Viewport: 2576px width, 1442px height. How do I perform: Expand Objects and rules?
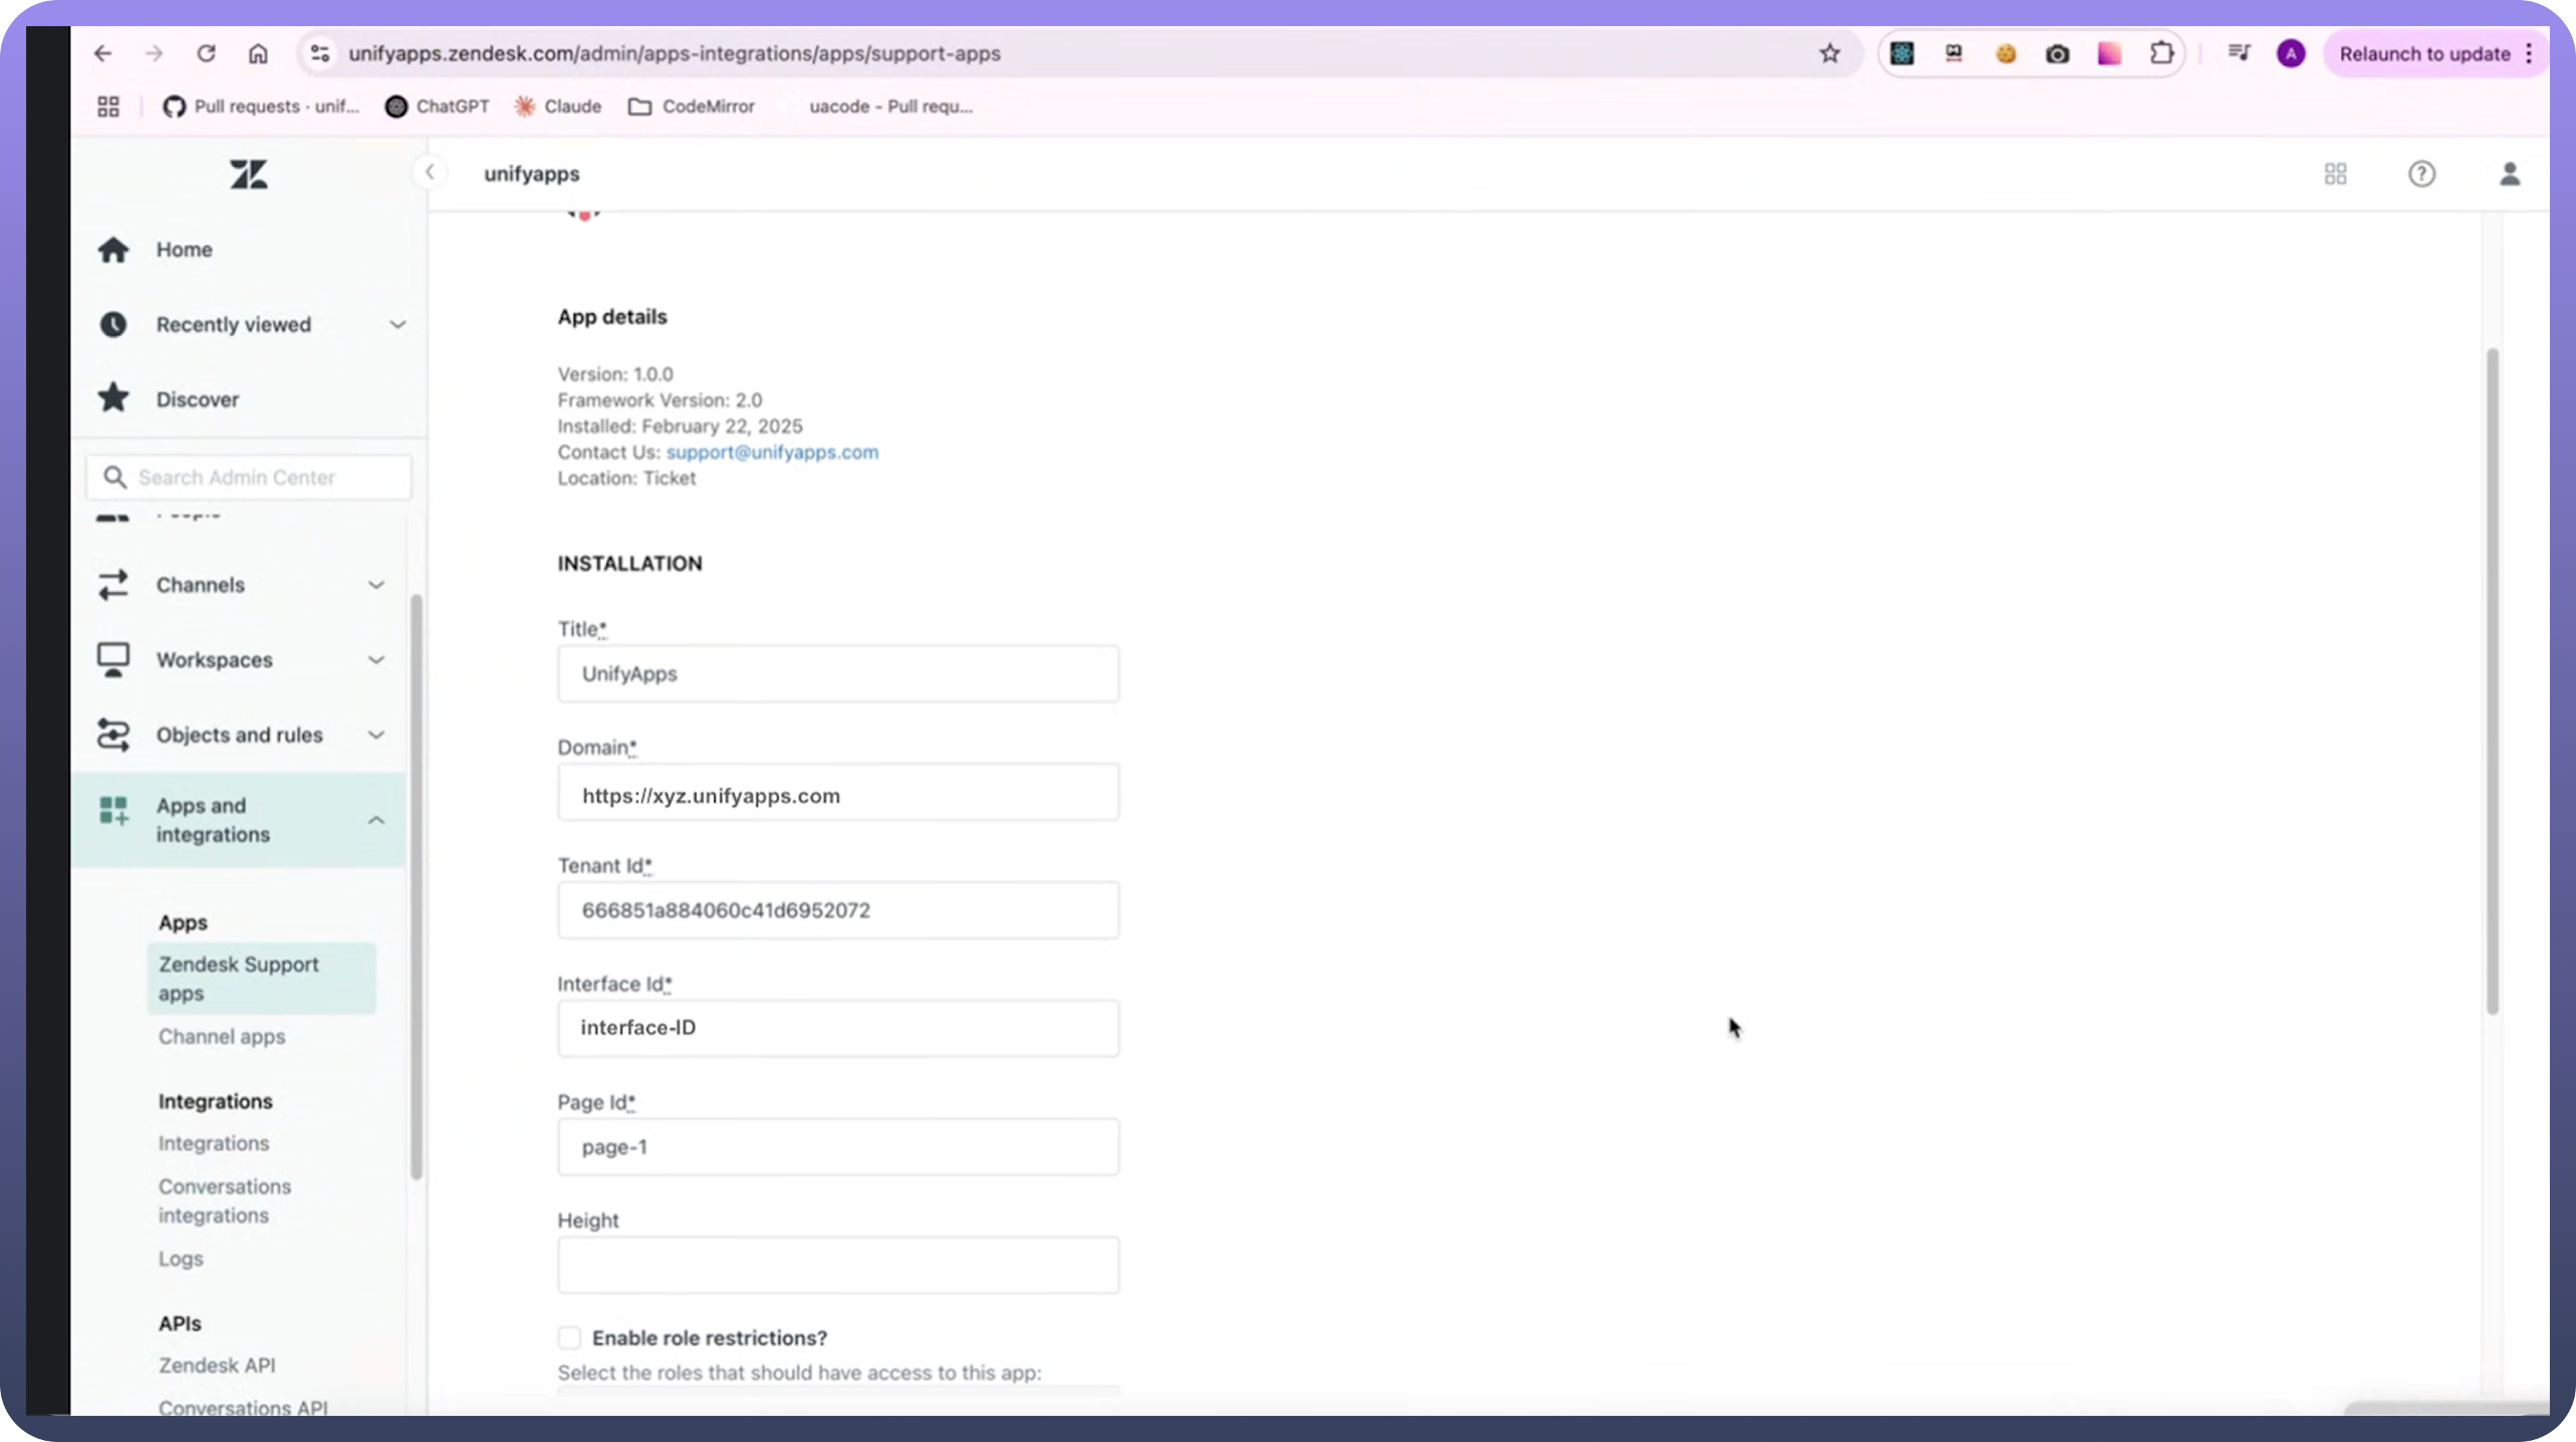pos(376,735)
